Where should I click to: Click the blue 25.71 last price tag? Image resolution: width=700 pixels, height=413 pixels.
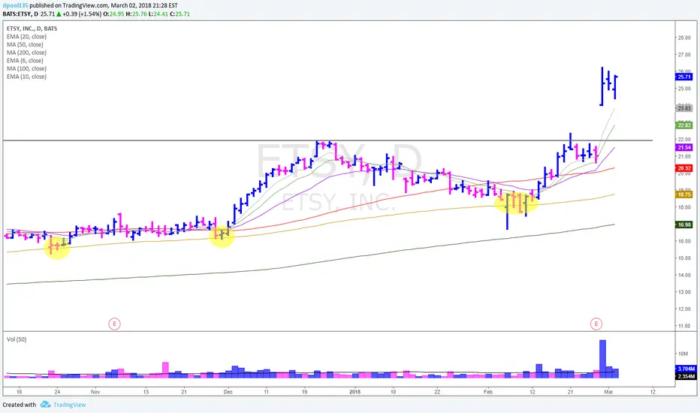pos(684,77)
